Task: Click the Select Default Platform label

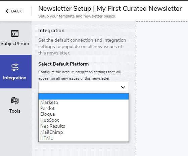Action: click(63, 64)
